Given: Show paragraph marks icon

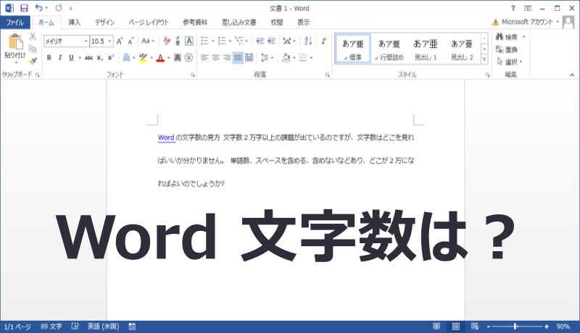Looking at the screenshot, I should (323, 41).
